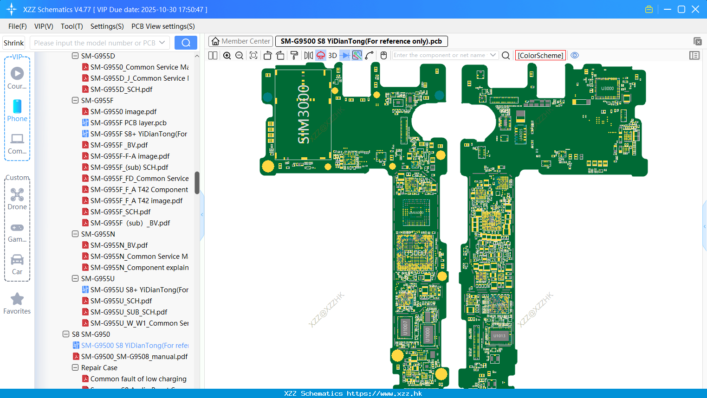Open the VIP gift icon in title bar
707x398 pixels.
coord(649,9)
